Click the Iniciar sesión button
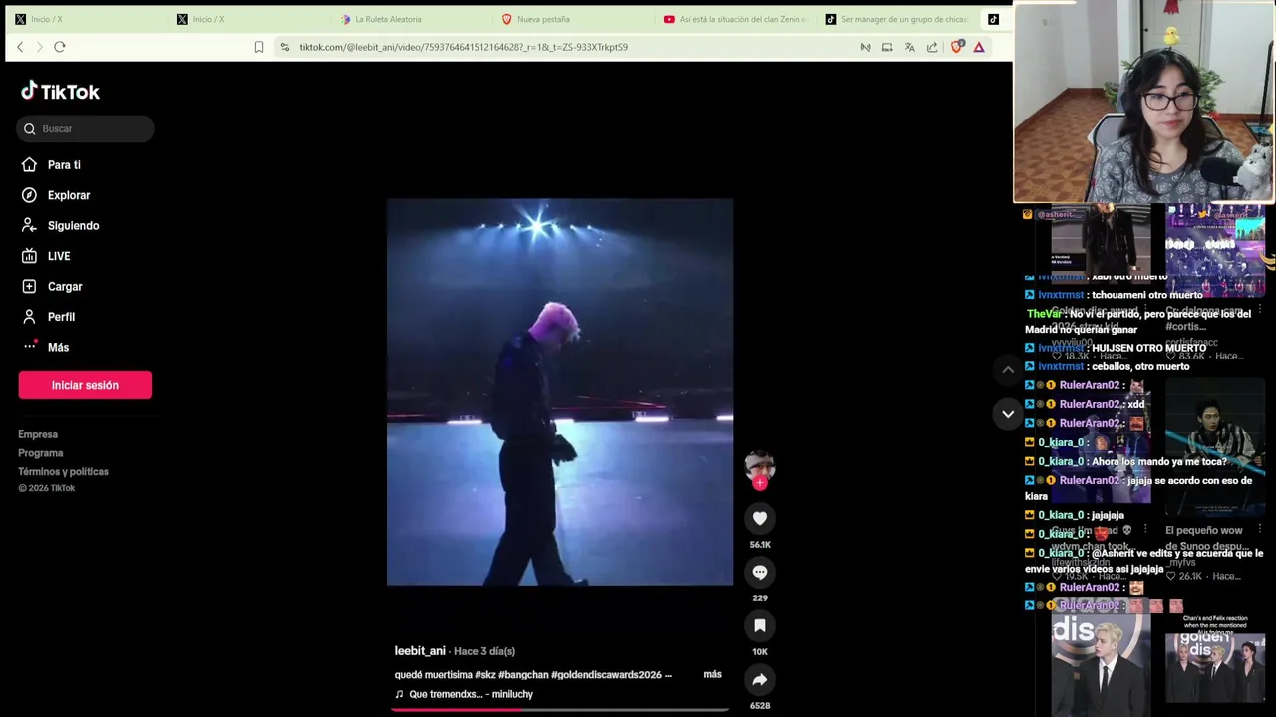This screenshot has width=1276, height=717. coord(85,385)
